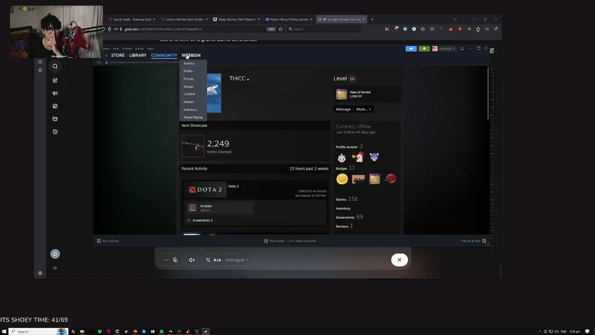Open the Steam Games menu
595x335 pixels.
(x=139, y=48)
